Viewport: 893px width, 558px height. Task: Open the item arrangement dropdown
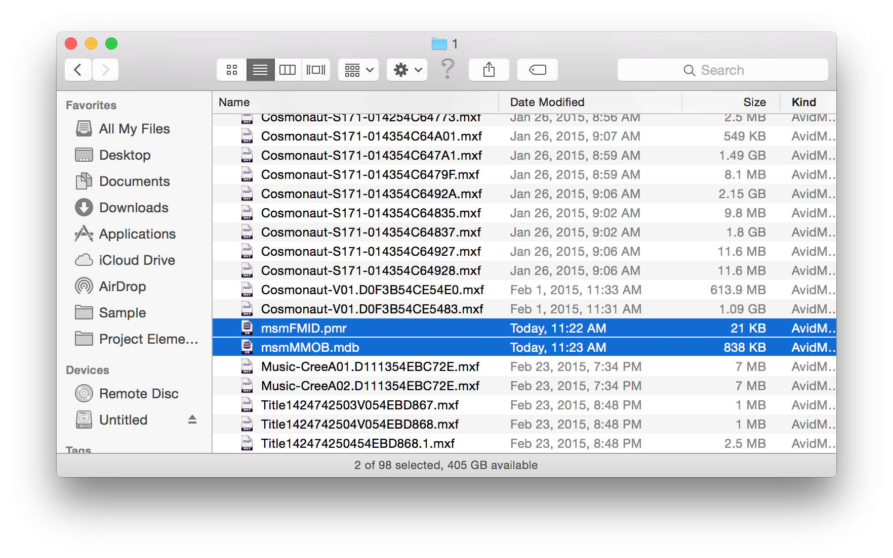pos(358,70)
